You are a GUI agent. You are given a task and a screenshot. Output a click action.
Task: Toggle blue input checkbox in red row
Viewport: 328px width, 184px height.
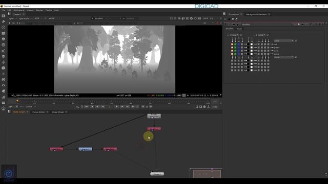click(239, 44)
